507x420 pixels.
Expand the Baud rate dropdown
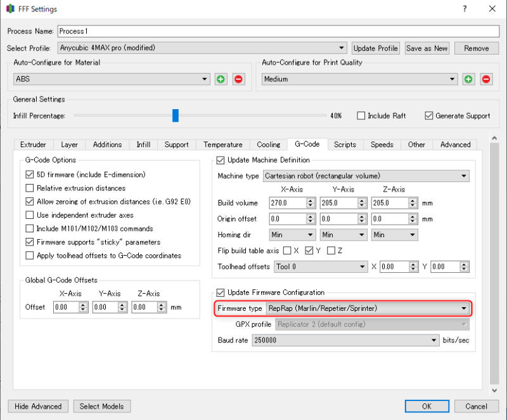(x=345, y=341)
